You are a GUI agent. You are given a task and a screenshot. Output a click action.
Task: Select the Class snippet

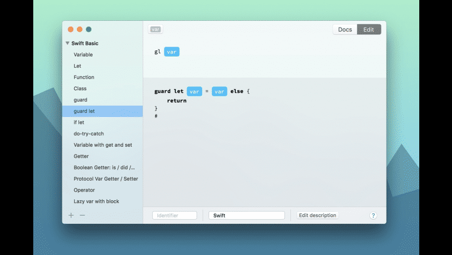click(x=103, y=88)
